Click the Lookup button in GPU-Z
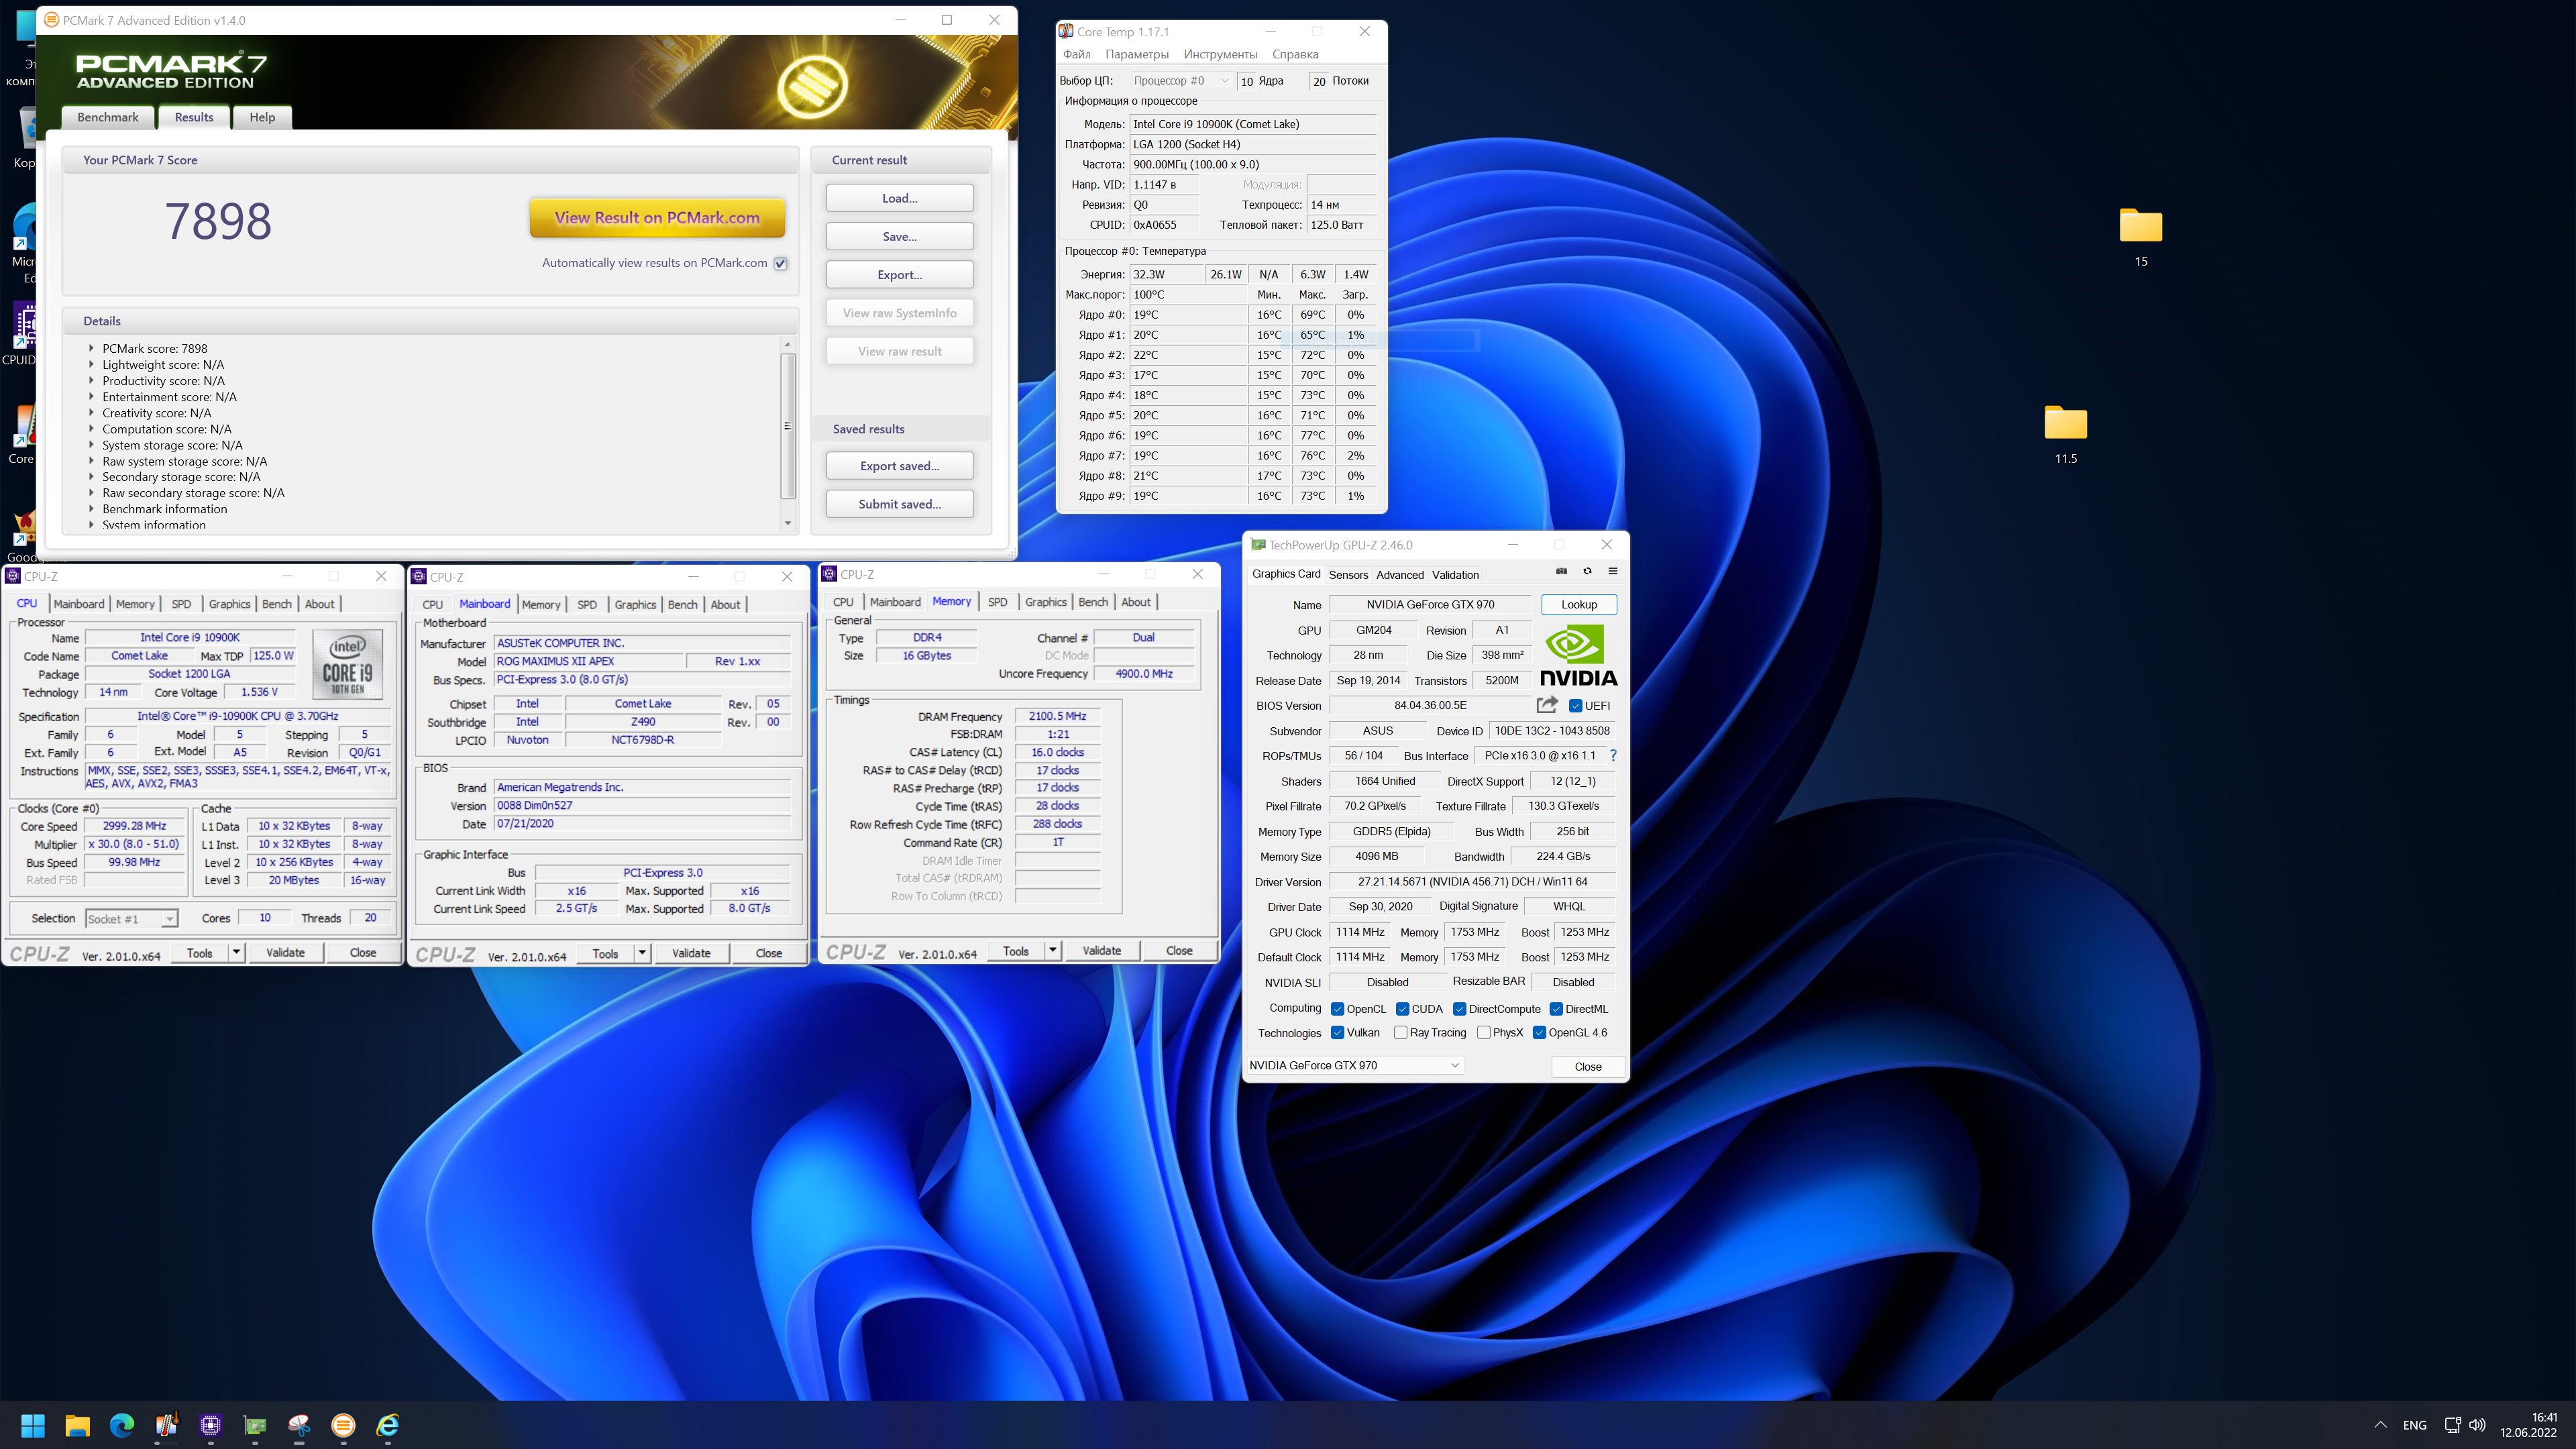This screenshot has height=1449, width=2576. (x=1579, y=604)
